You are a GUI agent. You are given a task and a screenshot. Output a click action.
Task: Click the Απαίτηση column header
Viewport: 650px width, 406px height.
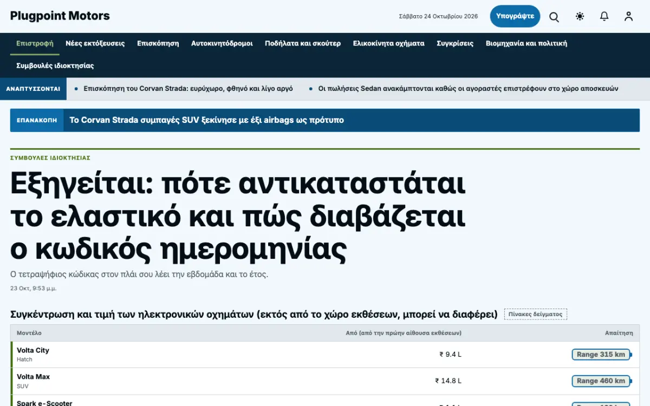(619, 333)
